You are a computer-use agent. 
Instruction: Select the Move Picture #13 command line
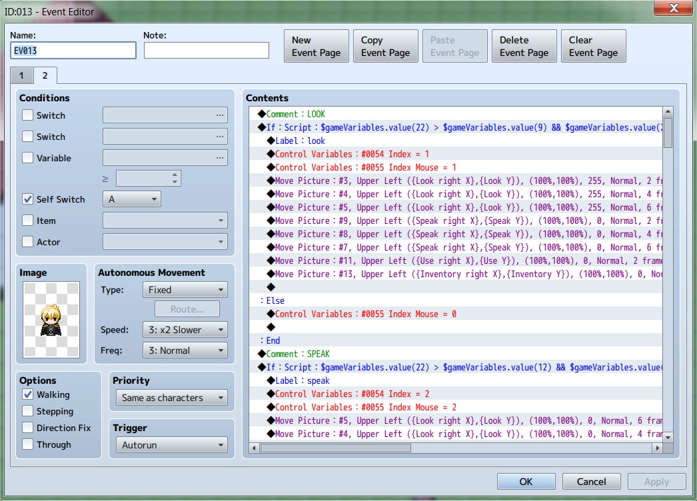click(456, 274)
